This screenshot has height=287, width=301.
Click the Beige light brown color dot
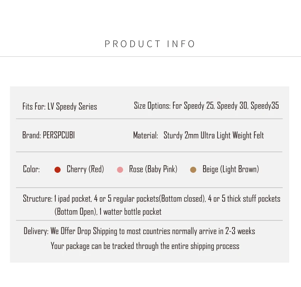tap(193, 170)
